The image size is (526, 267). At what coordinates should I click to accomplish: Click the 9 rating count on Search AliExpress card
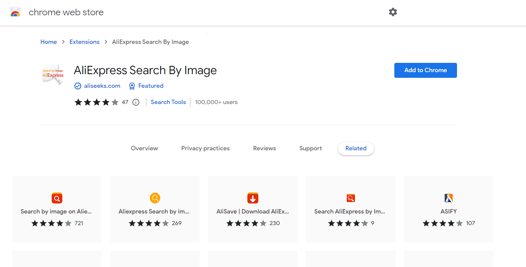click(372, 223)
